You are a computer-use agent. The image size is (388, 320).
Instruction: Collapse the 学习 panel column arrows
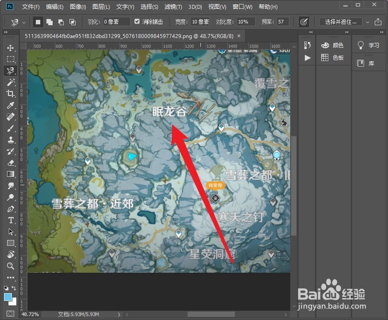coord(381,32)
